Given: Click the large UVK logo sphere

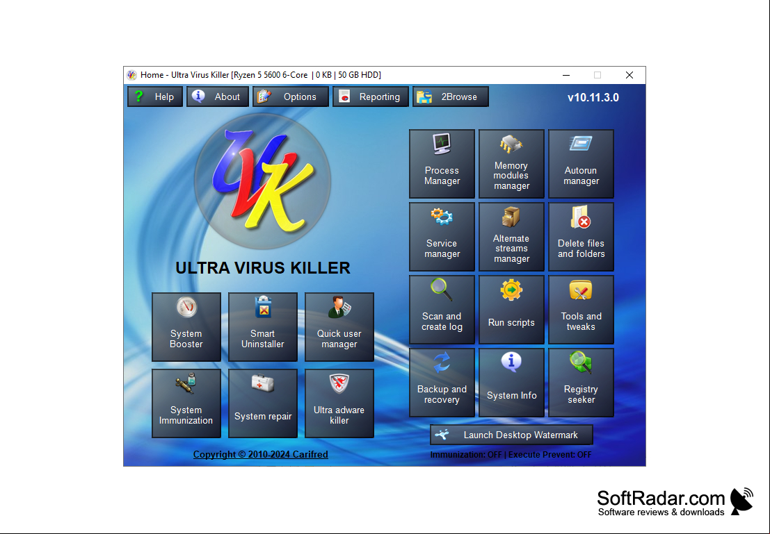Looking at the screenshot, I should point(263,181).
